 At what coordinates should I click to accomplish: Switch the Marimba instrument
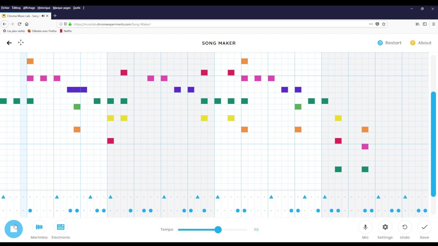39,227
